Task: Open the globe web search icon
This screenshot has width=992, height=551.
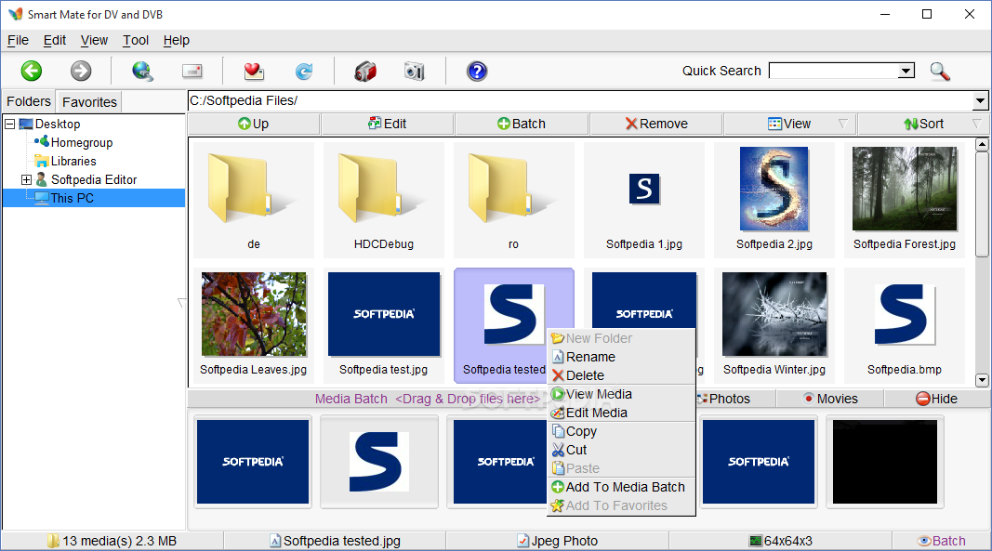Action: (142, 71)
